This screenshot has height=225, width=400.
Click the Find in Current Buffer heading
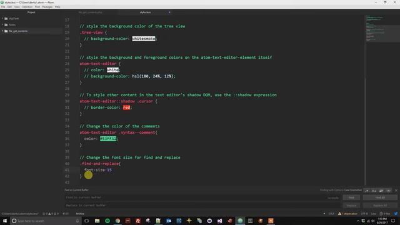pos(76,190)
